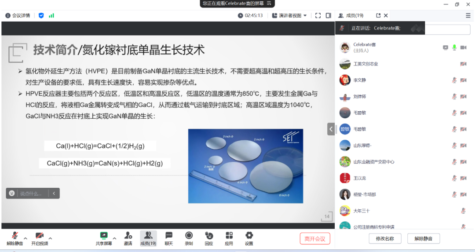
Task: Click the green network signal icon
Action: click(x=51, y=15)
